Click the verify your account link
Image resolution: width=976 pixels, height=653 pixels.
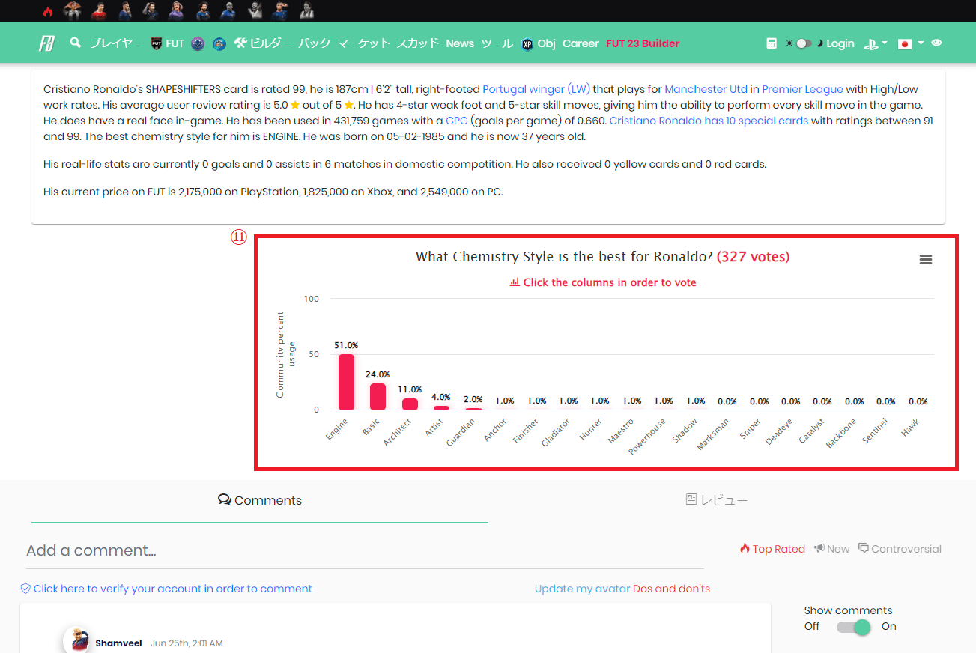click(166, 589)
